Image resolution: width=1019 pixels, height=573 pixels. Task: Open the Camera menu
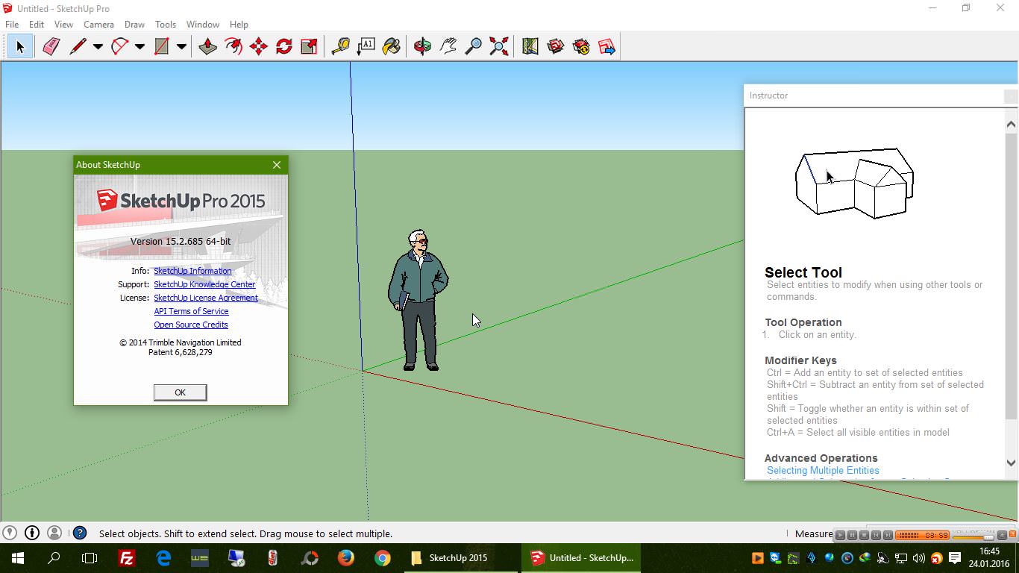[98, 25]
